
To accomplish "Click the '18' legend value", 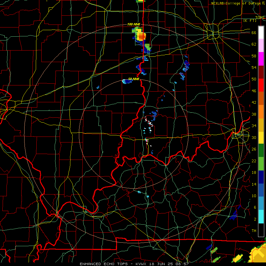I will pos(254,173).
